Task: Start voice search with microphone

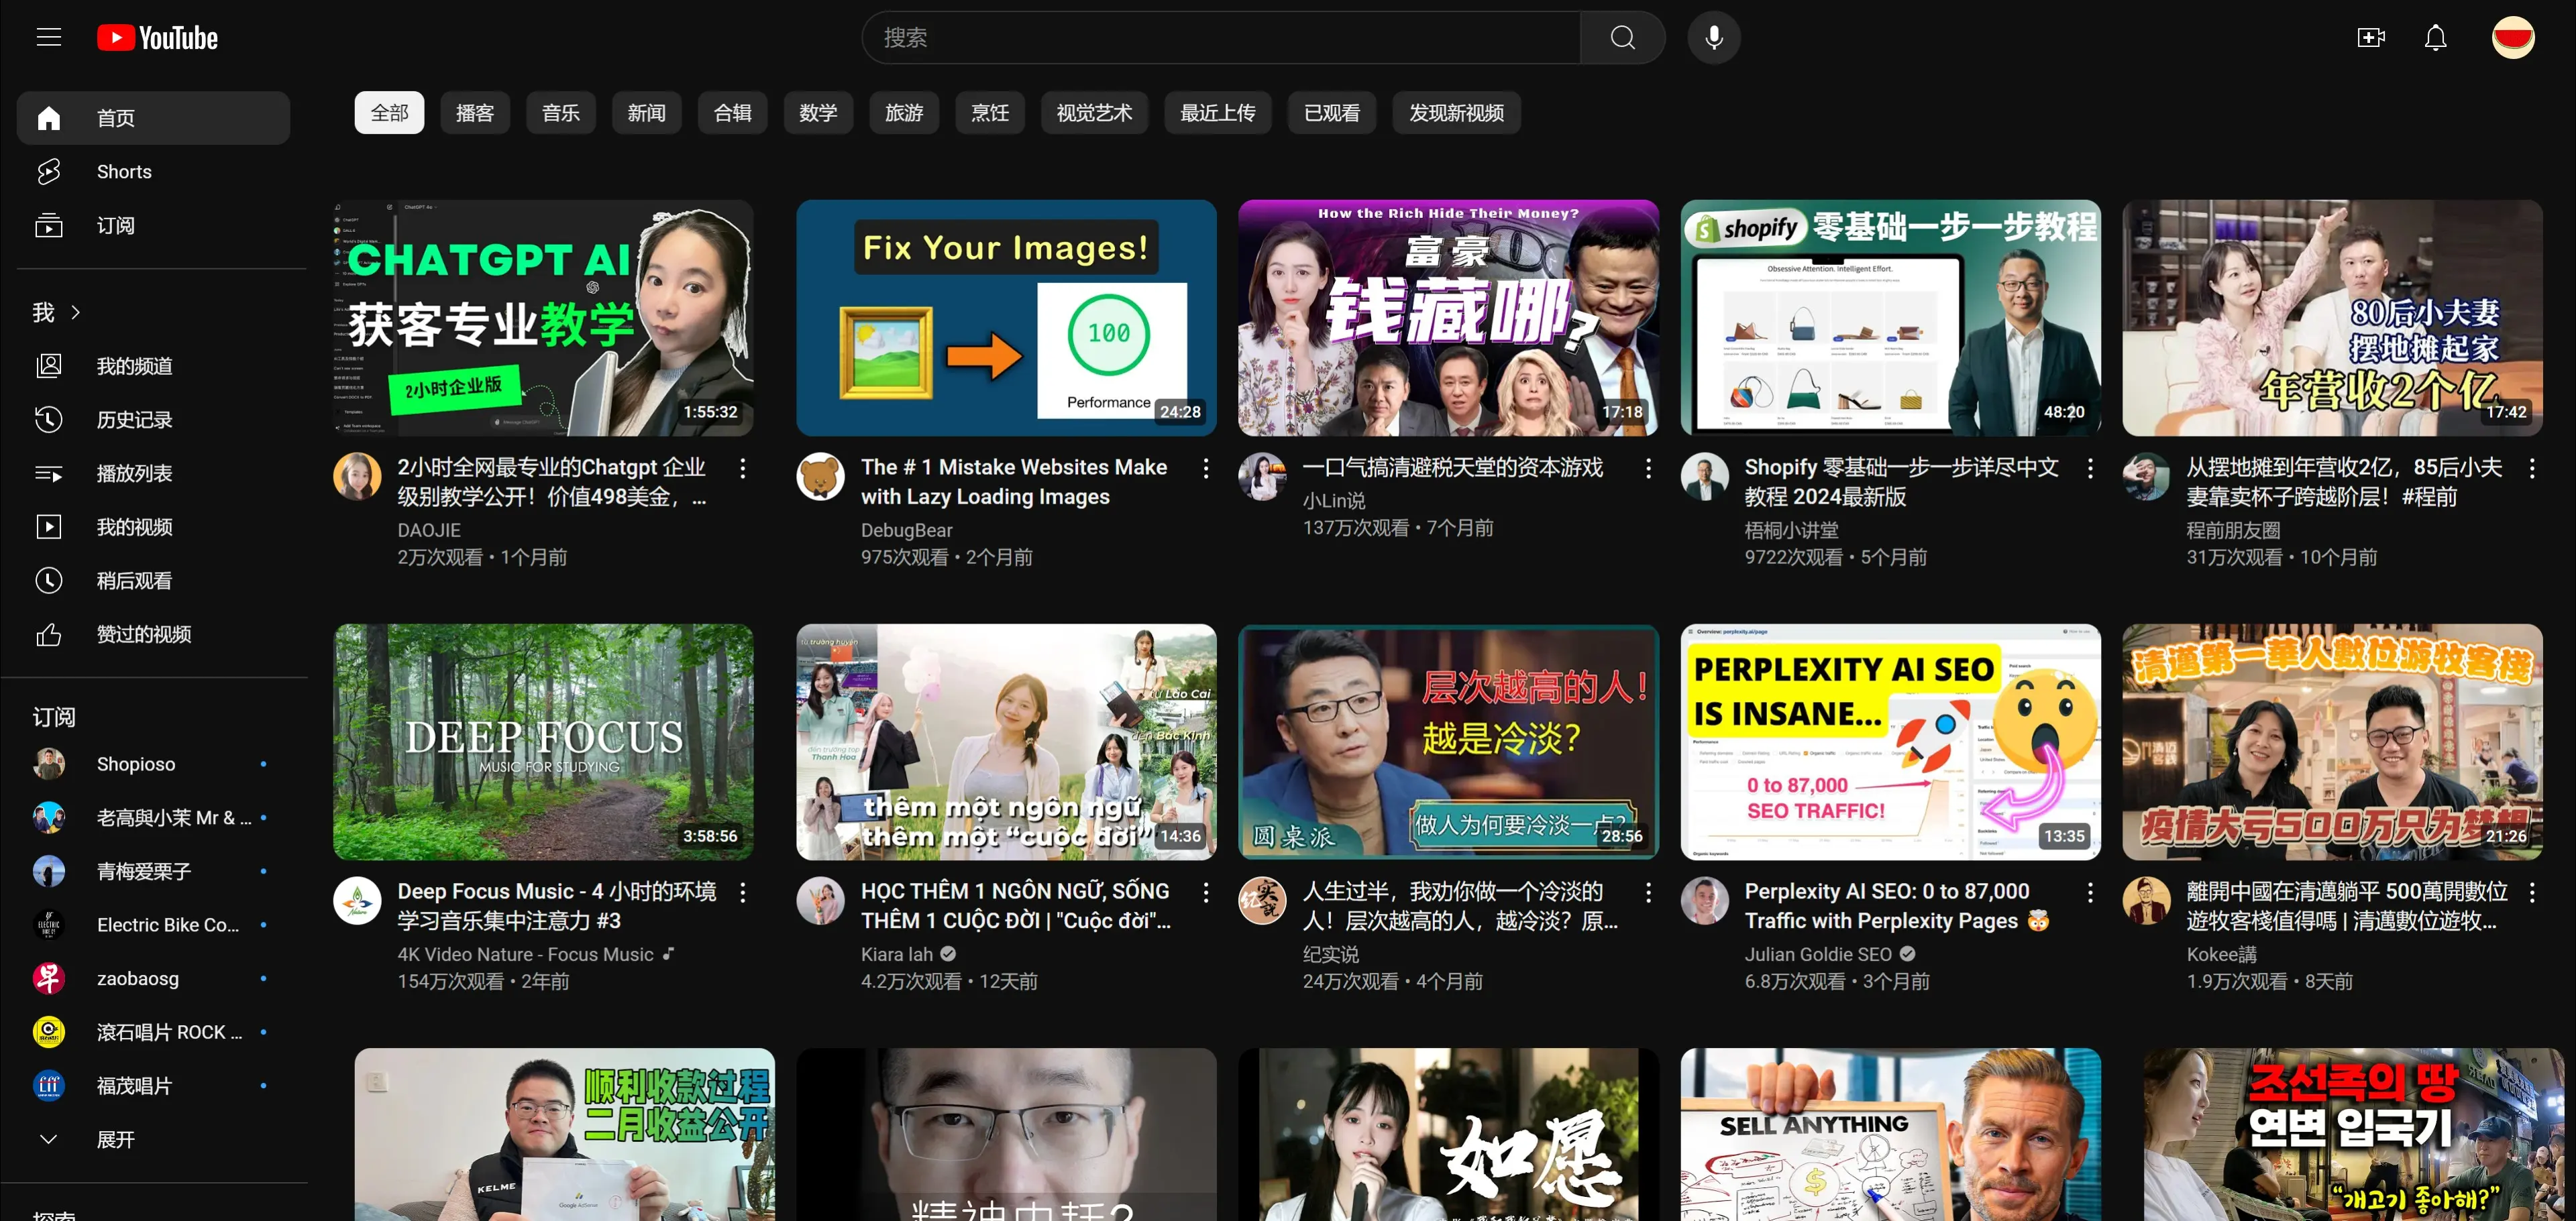Action: tap(1714, 38)
